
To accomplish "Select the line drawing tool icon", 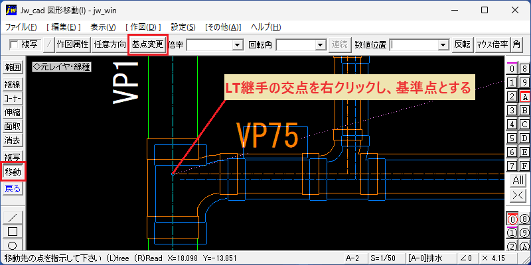I will click(13, 217).
